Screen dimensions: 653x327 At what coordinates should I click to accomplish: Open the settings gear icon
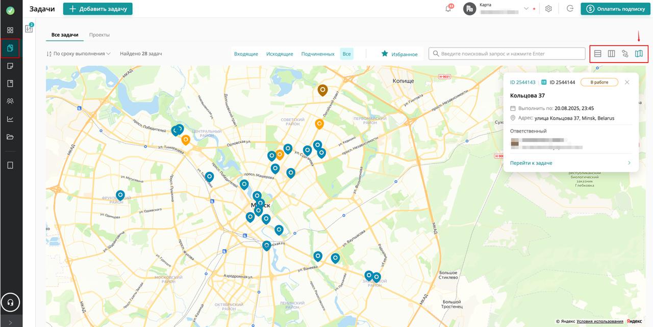tap(548, 9)
